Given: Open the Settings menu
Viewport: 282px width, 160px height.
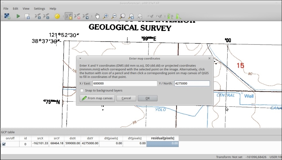Looking at the screenshot, I should [x=39, y=9].
